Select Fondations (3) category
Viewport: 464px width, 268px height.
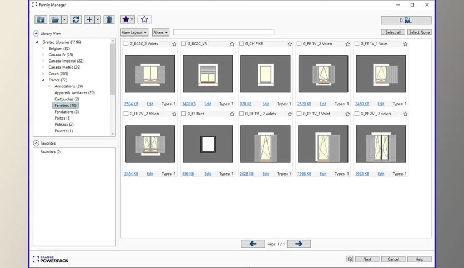[67, 112]
